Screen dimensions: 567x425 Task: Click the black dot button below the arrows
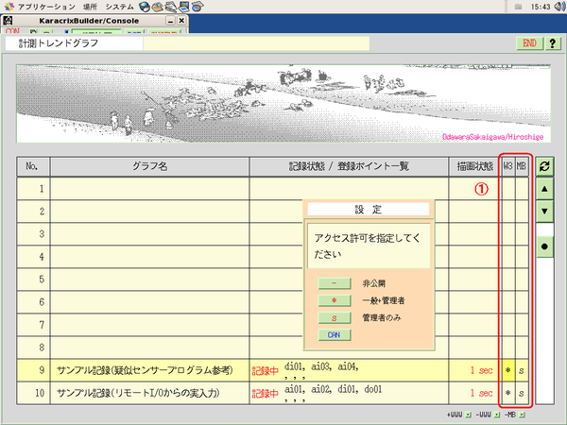tap(544, 246)
